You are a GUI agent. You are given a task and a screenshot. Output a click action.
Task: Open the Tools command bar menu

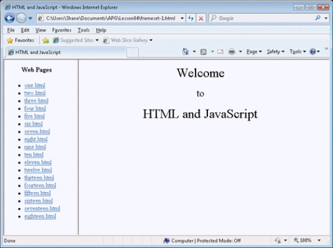click(x=298, y=52)
